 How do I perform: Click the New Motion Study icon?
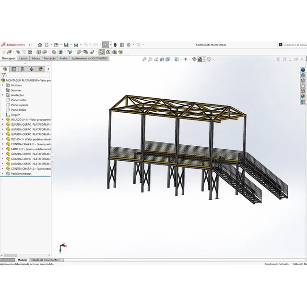click(x=79, y=52)
